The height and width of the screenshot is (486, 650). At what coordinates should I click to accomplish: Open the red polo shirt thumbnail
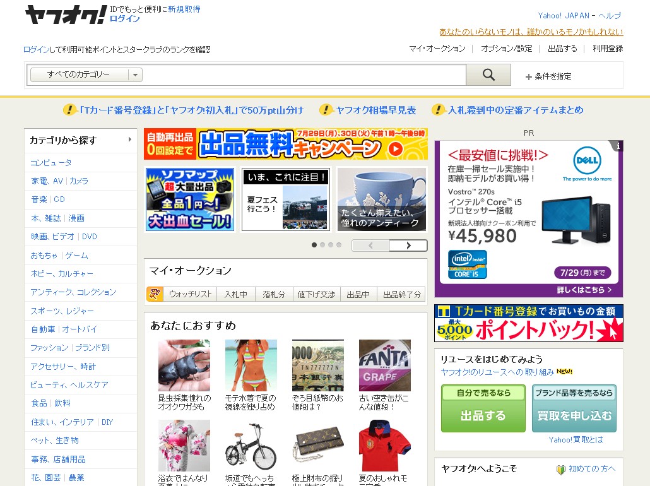click(x=385, y=446)
